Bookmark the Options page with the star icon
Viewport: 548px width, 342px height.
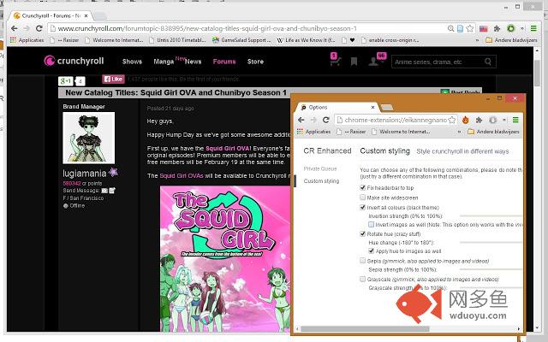click(x=451, y=120)
